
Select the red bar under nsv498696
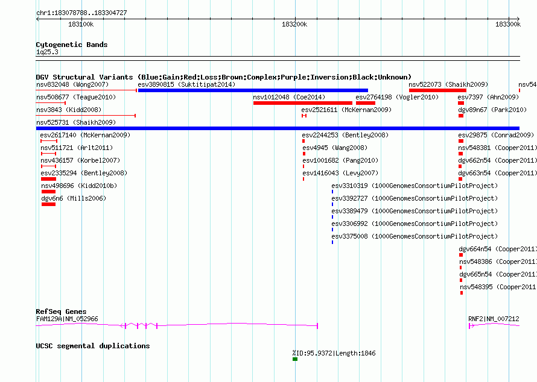click(x=48, y=192)
